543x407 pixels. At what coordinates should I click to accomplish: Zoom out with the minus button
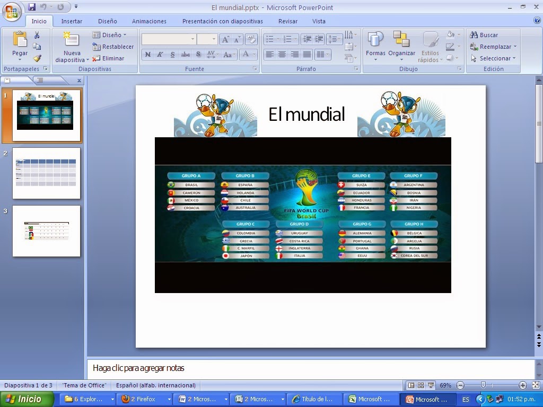(460, 385)
